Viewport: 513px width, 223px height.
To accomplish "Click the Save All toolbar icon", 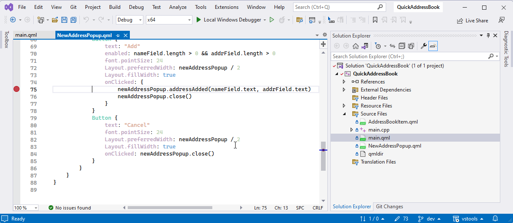I will (73, 20).
